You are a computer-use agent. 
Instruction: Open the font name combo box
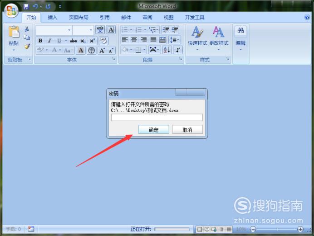click(54, 30)
